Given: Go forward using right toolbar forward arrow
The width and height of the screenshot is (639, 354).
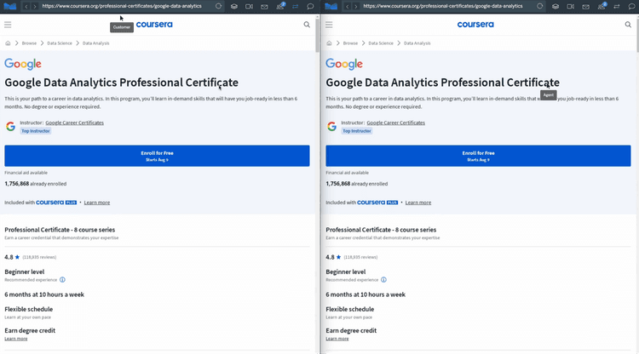Looking at the screenshot, I should point(355,6).
